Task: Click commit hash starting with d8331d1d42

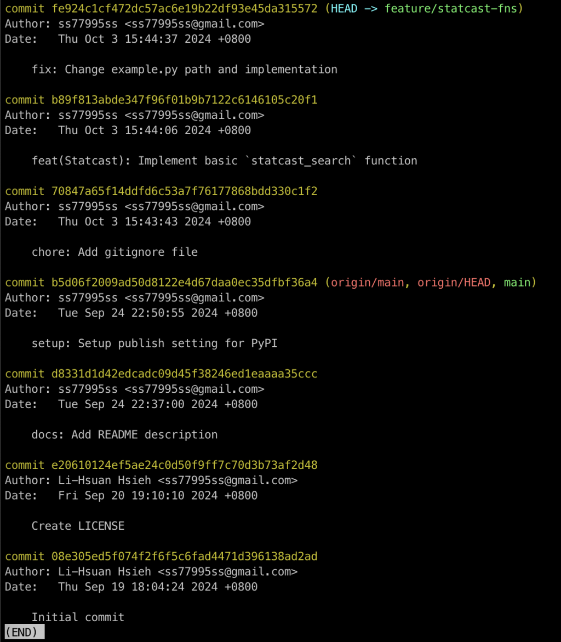Action: click(x=184, y=374)
